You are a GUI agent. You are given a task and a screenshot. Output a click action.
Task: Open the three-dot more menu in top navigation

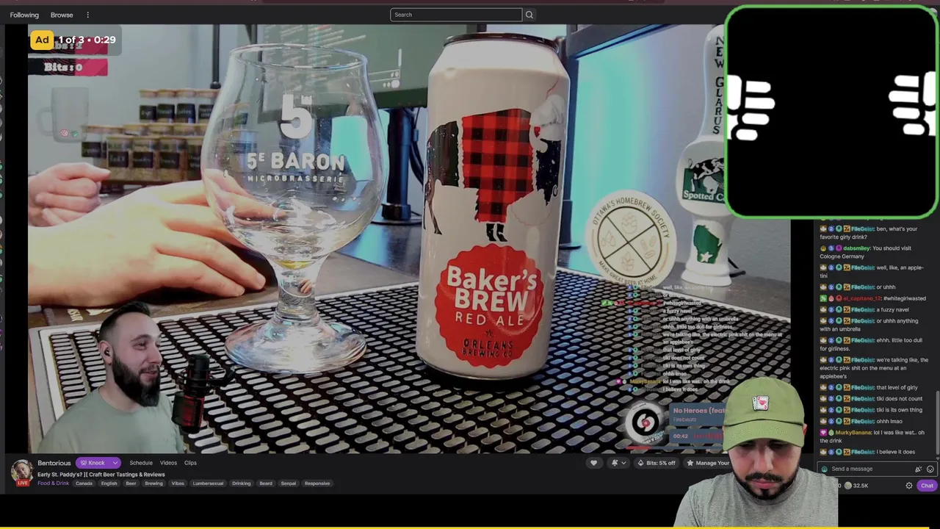[87, 15]
